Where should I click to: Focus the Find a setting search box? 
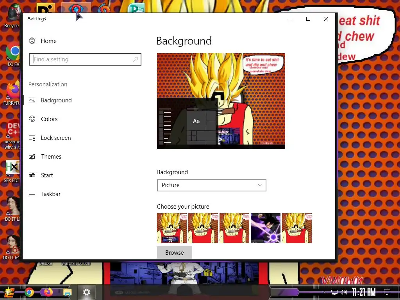coord(85,59)
